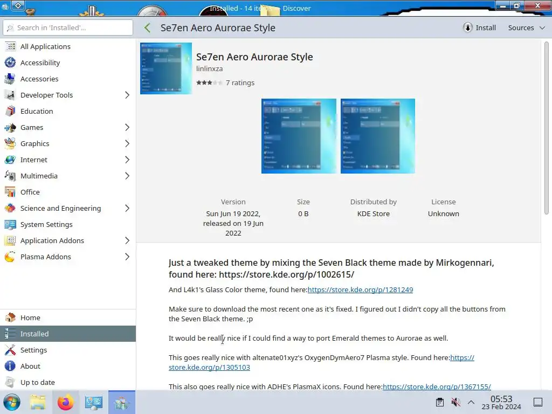This screenshot has height=414, width=552.
Task: Open the file manager taskbar icon
Action: point(38,402)
